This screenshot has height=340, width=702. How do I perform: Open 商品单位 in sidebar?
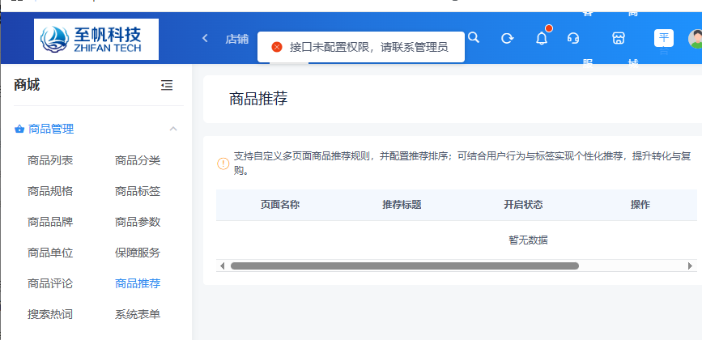pos(50,253)
